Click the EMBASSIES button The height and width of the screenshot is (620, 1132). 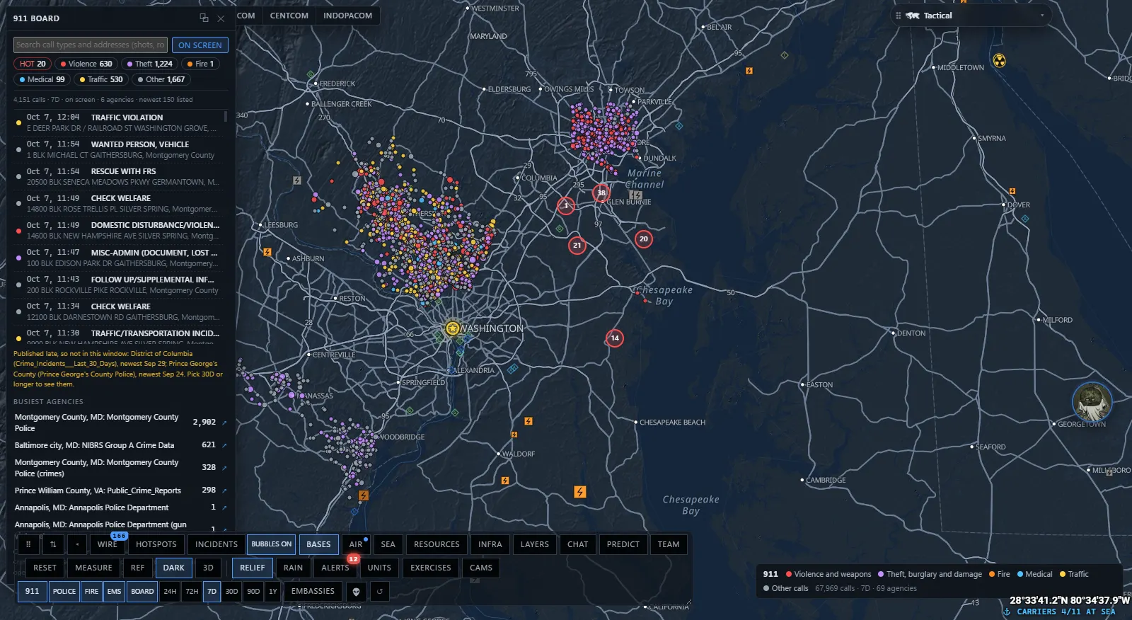coord(313,592)
